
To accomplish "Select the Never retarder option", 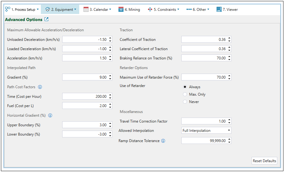I will (185, 102).
